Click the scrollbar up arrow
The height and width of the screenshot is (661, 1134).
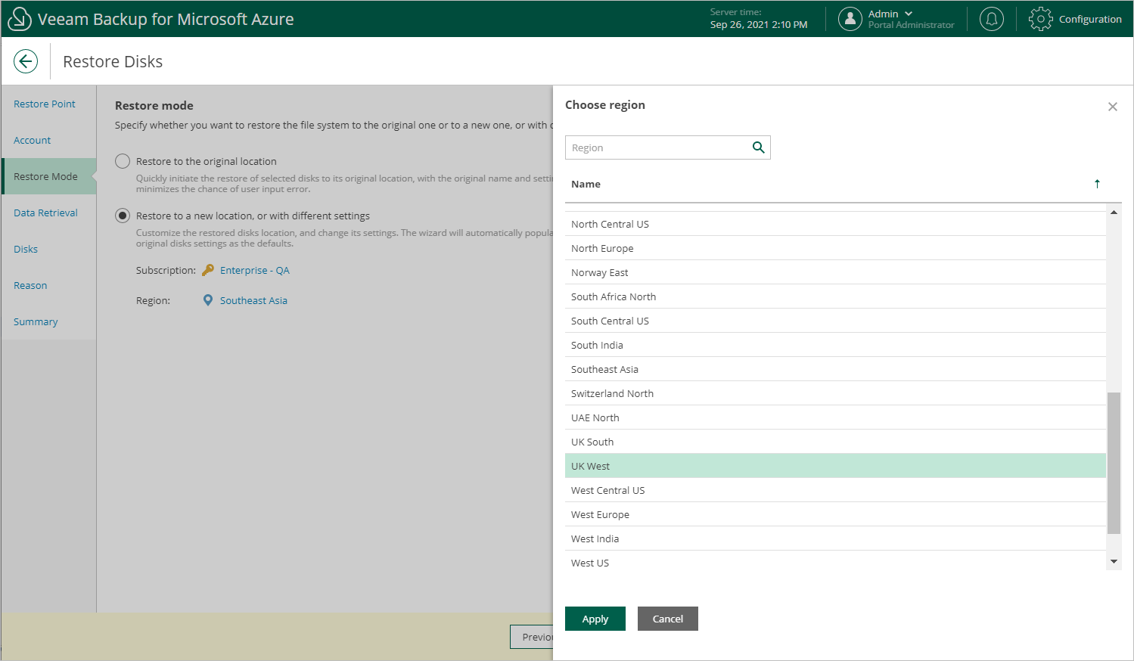tap(1114, 213)
